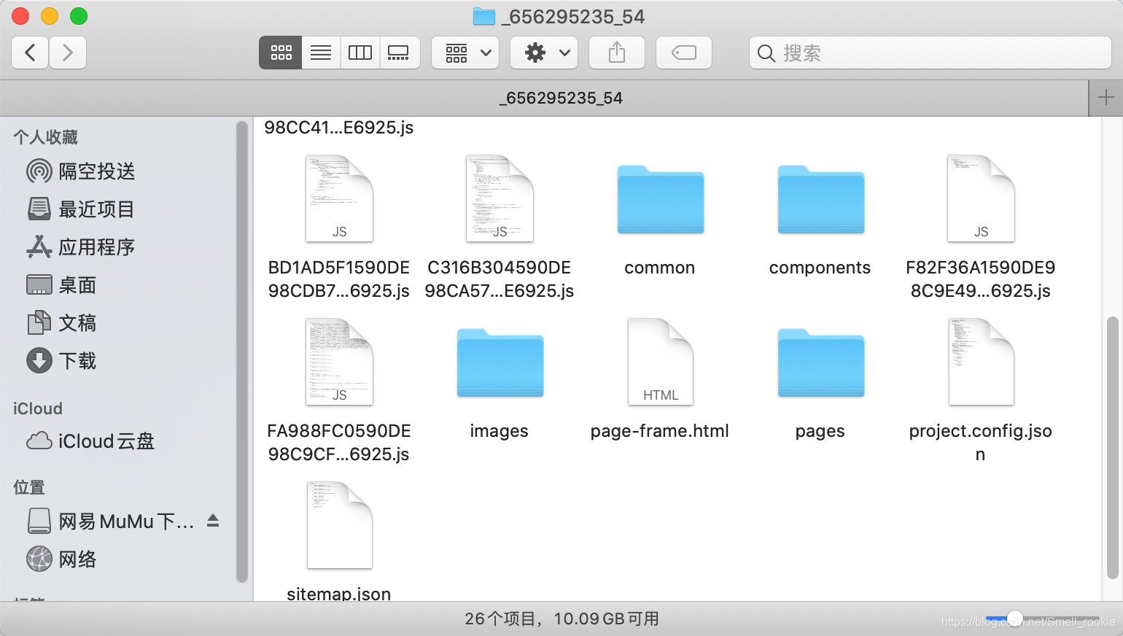The height and width of the screenshot is (636, 1123).
Task: Click the sidebar vertical scrollbar
Action: click(x=242, y=352)
